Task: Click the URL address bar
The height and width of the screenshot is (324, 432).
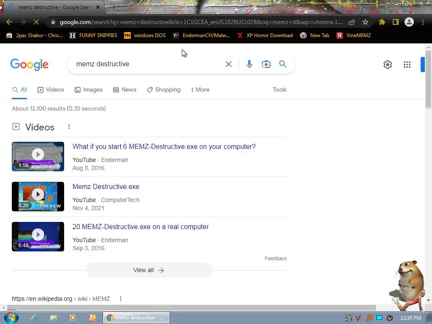Action: (201, 22)
